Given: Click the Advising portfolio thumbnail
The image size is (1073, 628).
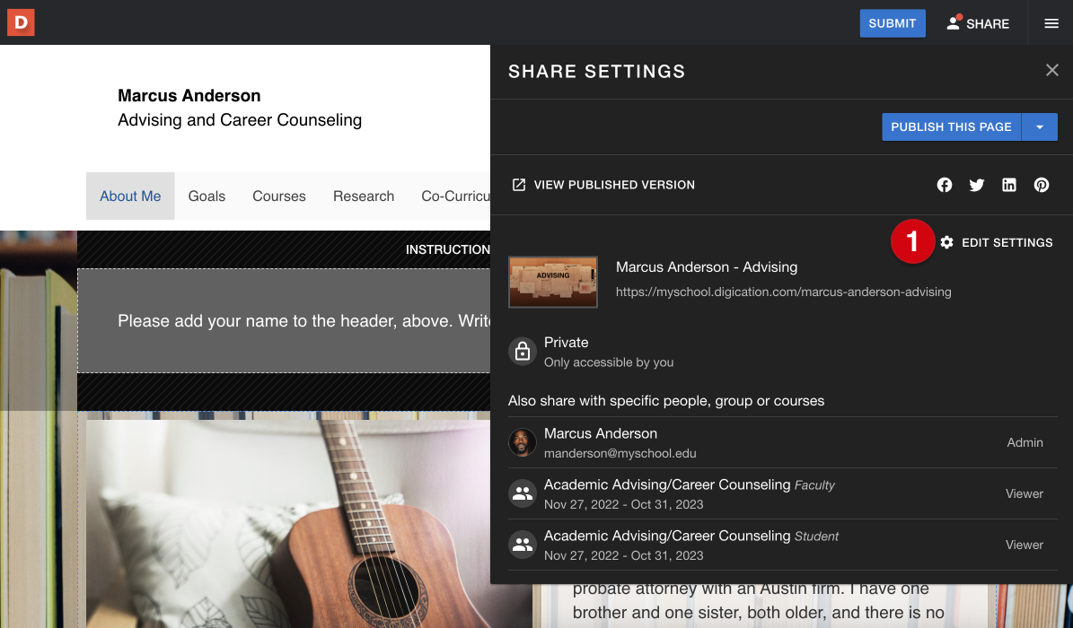Looking at the screenshot, I should (553, 282).
